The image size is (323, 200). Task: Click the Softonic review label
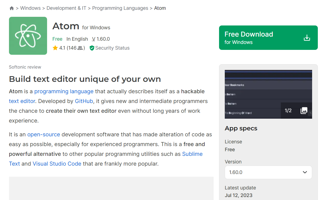(25, 67)
